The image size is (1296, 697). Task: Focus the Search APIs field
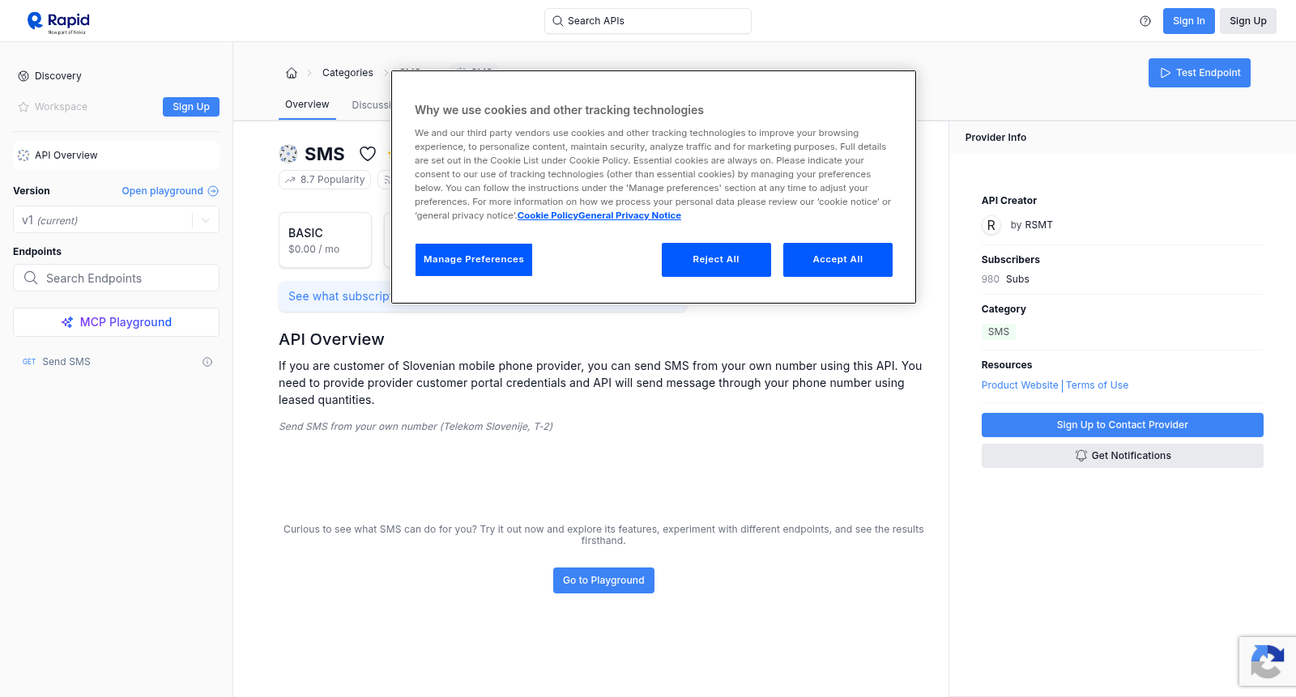click(648, 21)
